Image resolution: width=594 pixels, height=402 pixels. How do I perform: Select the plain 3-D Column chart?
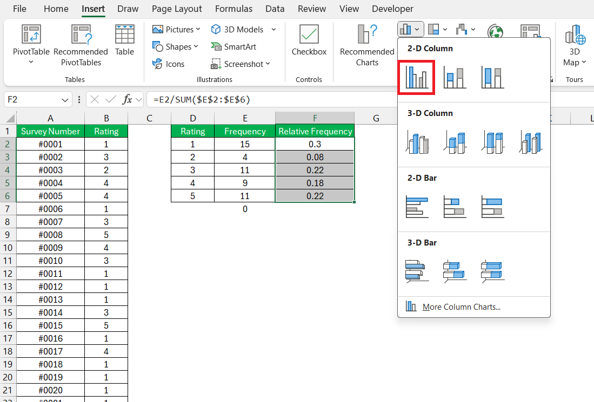(x=530, y=142)
